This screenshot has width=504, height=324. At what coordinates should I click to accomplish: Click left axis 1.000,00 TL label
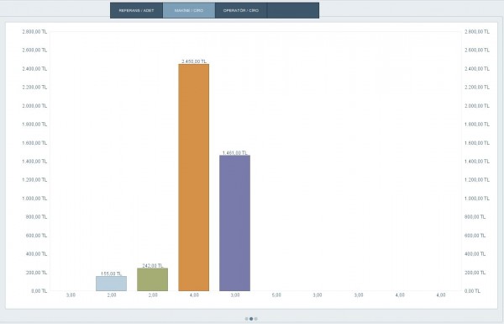(34, 199)
